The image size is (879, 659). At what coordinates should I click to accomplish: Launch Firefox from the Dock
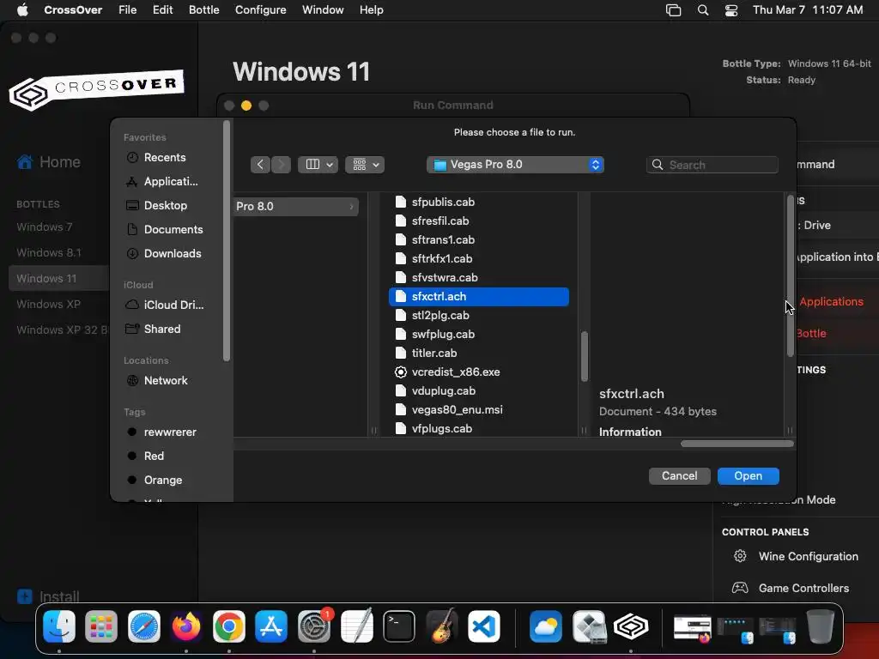click(186, 626)
